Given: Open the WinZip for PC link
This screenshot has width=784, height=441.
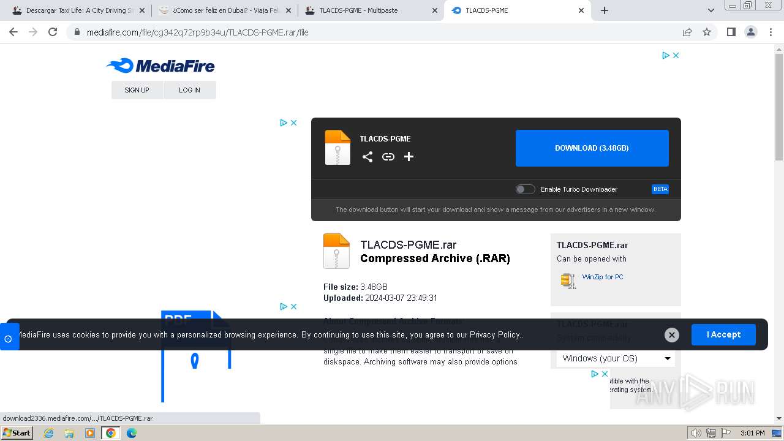Looking at the screenshot, I should click(603, 277).
